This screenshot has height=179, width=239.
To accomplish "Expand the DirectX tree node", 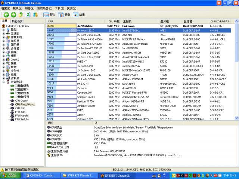I will coord(3,60).
